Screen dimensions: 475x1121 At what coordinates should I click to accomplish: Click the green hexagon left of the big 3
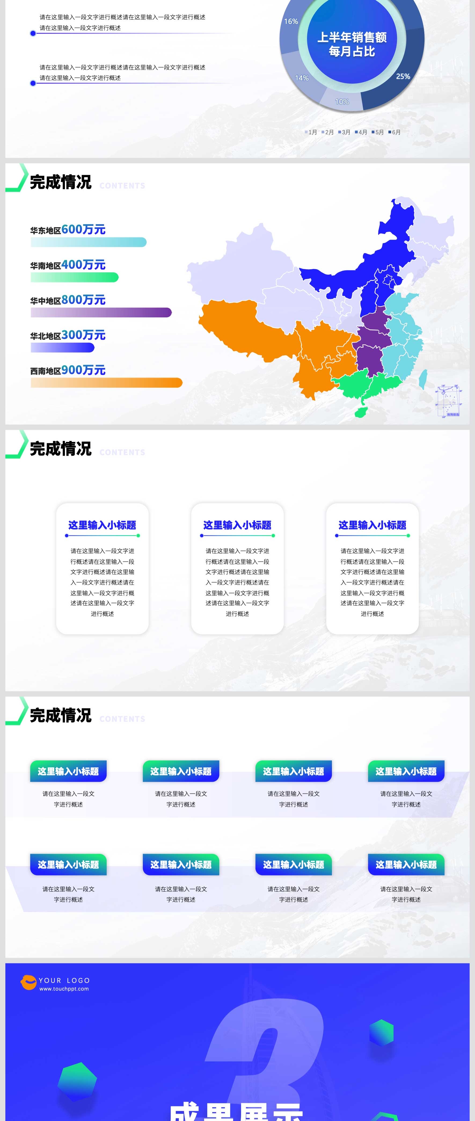(x=78, y=1082)
